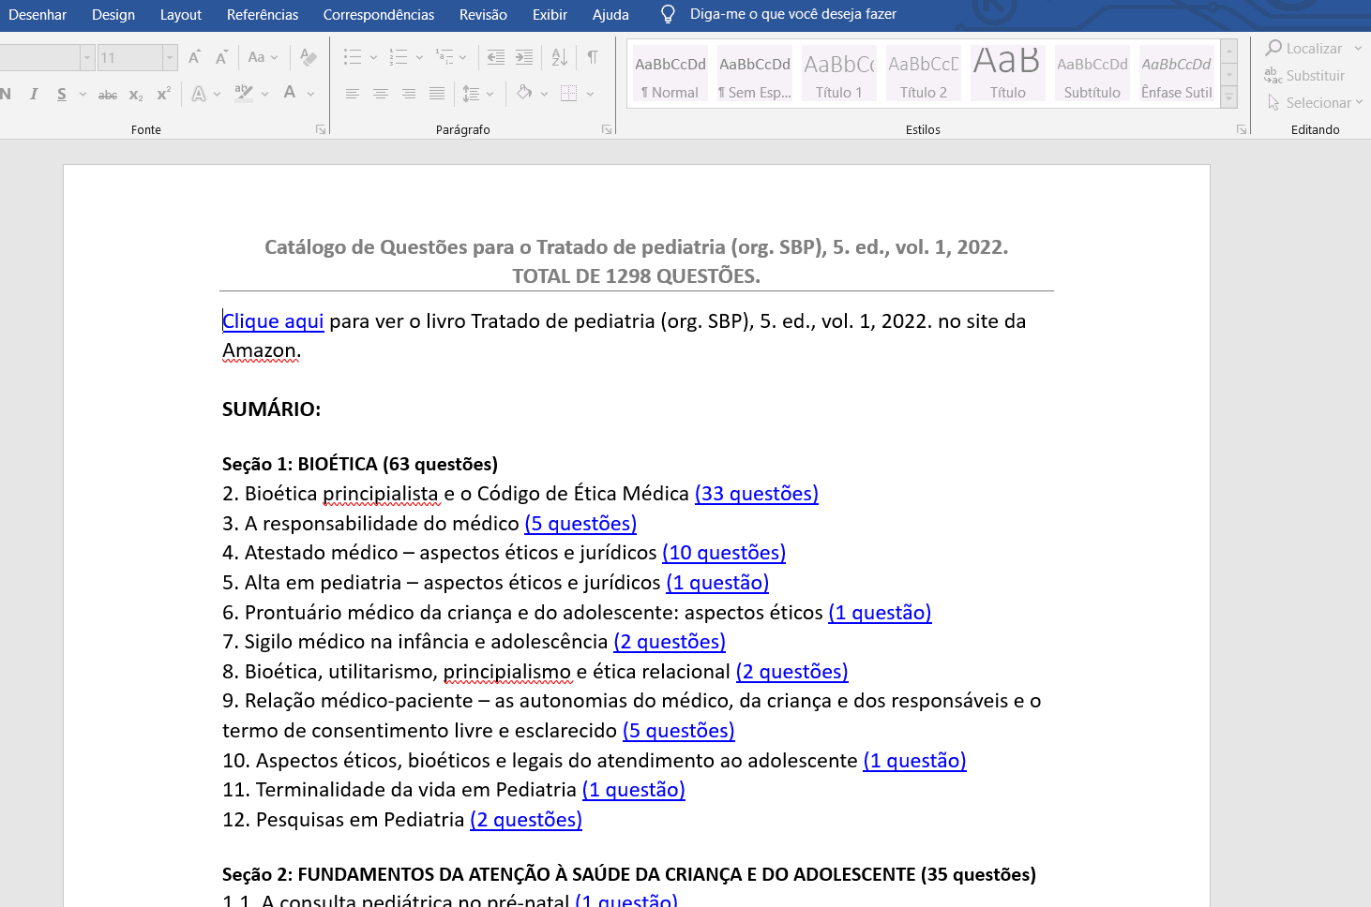Image resolution: width=1371 pixels, height=907 pixels.
Task: Open the underline style dropdown arrow
Action: [83, 94]
